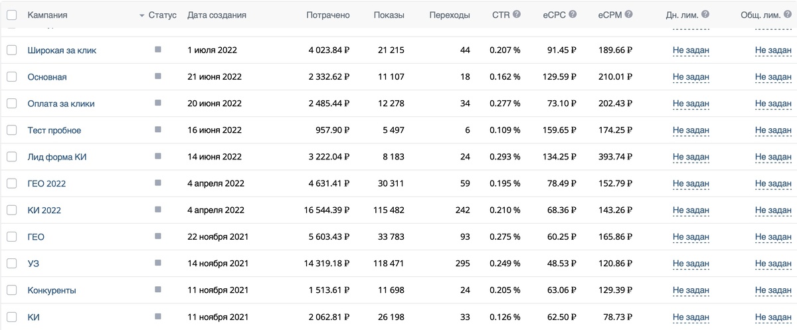Click the Дн. лим. help icon
The image size is (797, 330).
705,15
